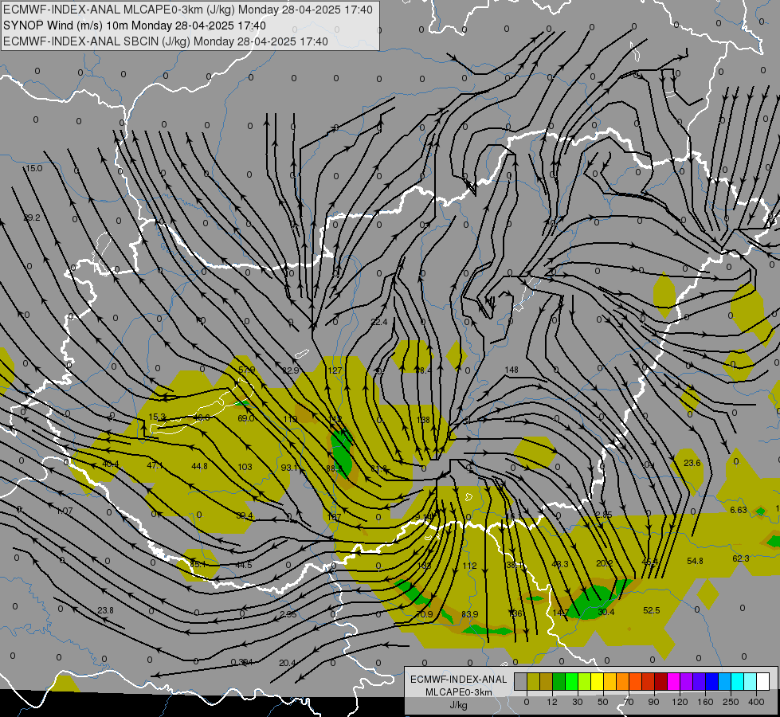
Task: Pick the pure blue legend swatch
Action: pyautogui.click(x=711, y=681)
